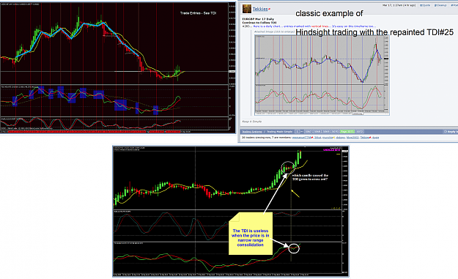Click the 'Attached Image (click to enlarge)' caption
Screen dimensions: 458x279
[274, 31]
